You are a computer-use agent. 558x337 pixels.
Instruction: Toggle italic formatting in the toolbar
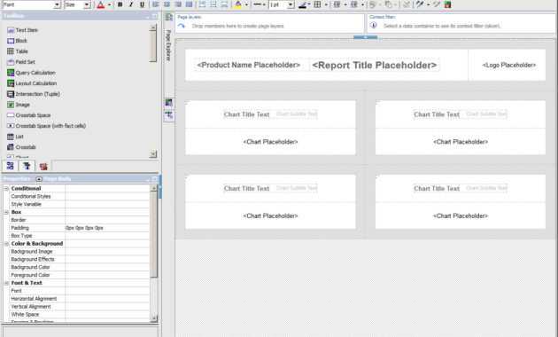131,4
